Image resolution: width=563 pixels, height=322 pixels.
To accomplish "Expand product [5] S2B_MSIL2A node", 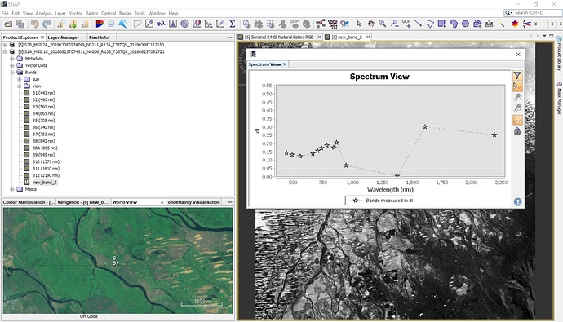I will coord(5,45).
